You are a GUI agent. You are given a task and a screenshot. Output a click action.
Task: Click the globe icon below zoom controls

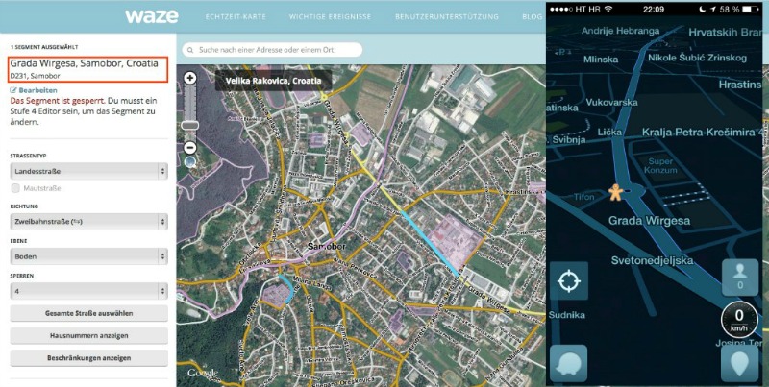click(190, 162)
